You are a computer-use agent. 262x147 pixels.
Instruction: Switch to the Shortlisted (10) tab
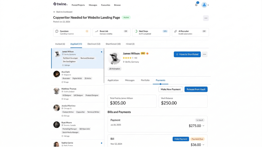[x=113, y=44]
